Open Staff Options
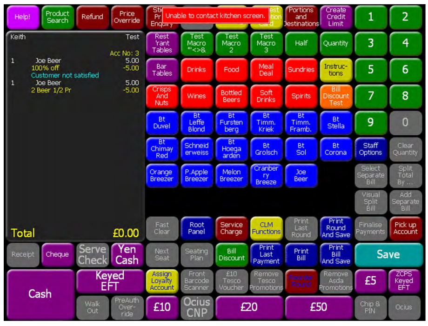 (371, 149)
